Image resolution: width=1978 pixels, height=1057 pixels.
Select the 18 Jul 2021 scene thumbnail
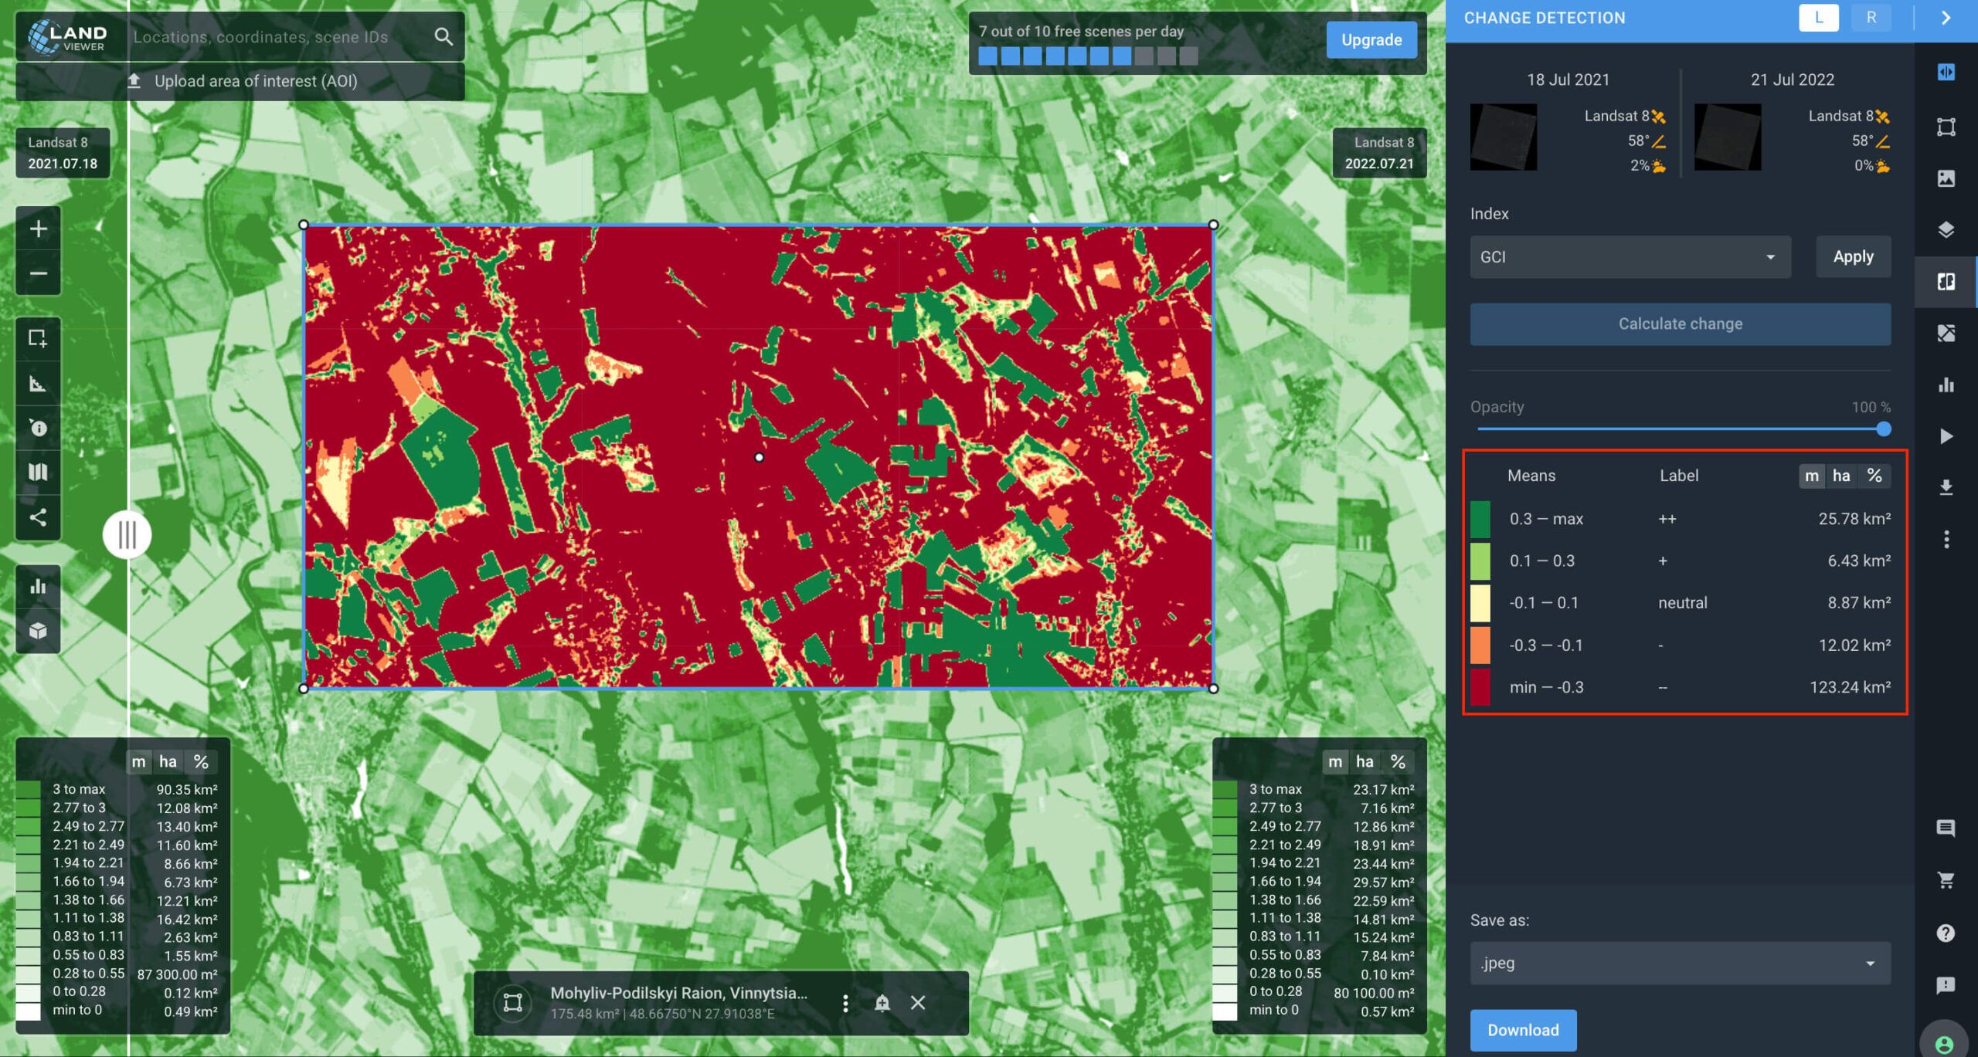(x=1503, y=137)
